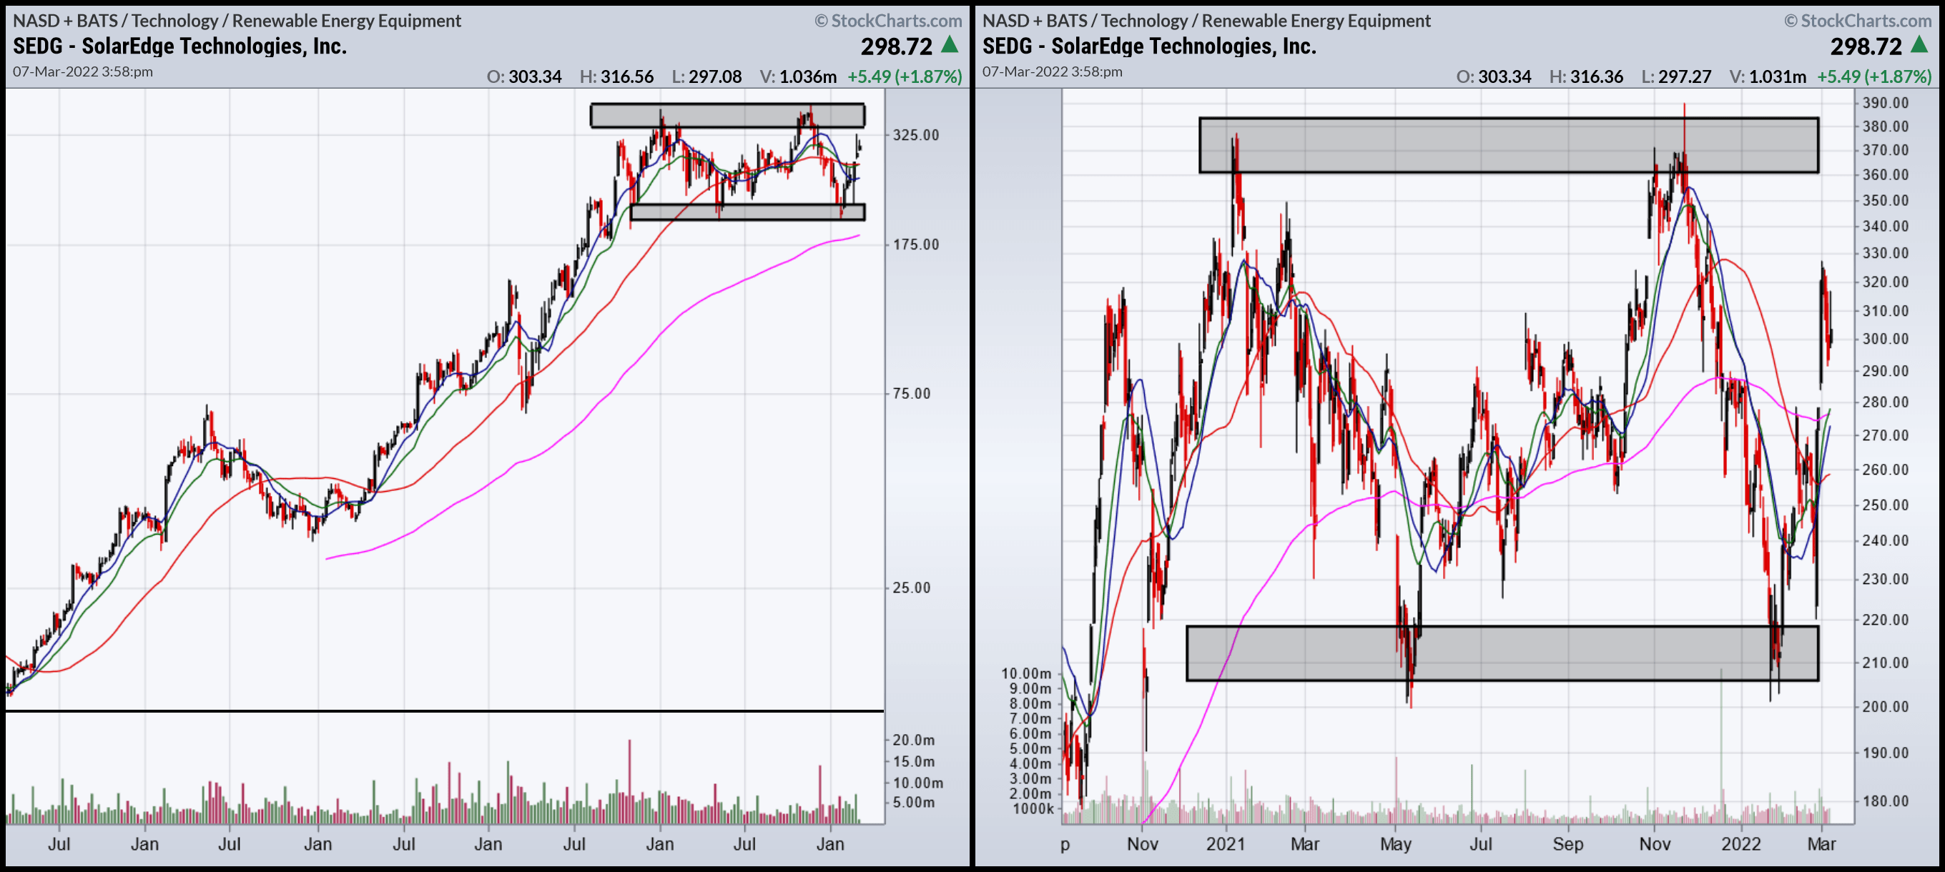
Task: Click the SEDG - SolarEdge Technologies title
Action: point(179,46)
